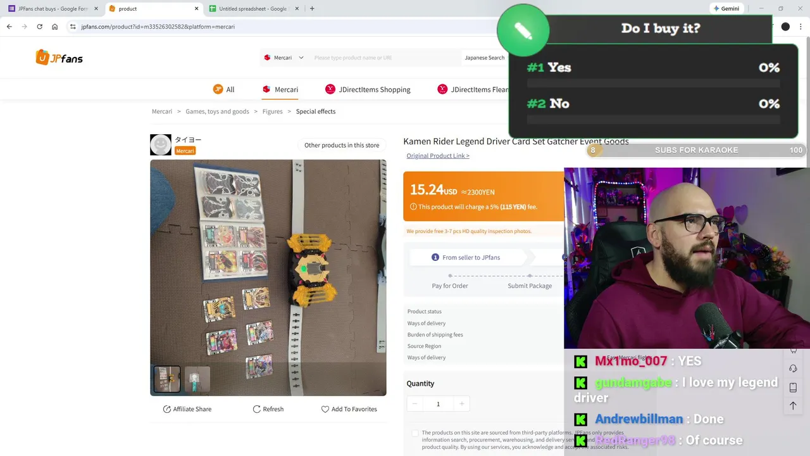Refresh the product information
The height and width of the screenshot is (456, 810).
point(268,409)
